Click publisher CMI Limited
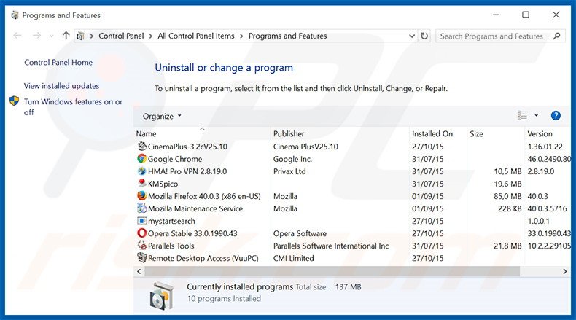Viewport: 576px width, 320px height. [x=294, y=258]
